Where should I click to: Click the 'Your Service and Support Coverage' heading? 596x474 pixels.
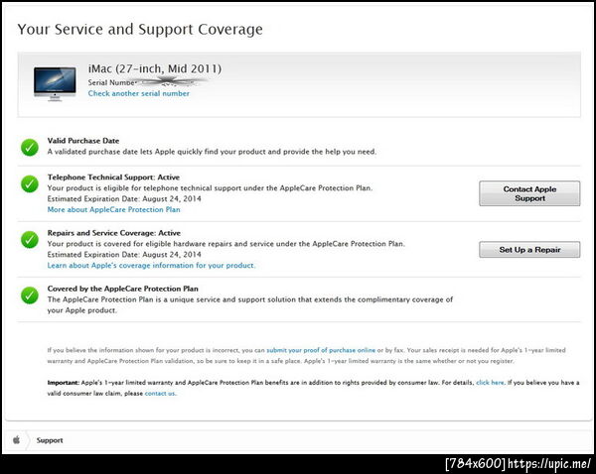click(140, 29)
